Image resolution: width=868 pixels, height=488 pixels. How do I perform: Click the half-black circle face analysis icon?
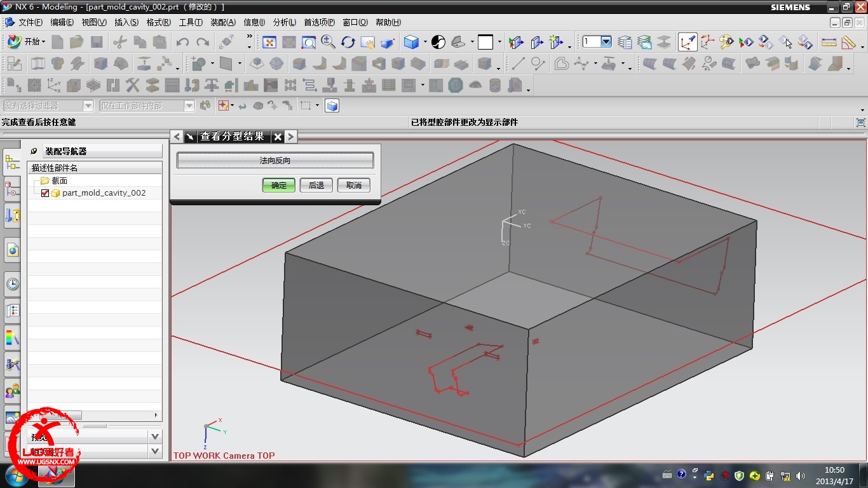tap(438, 42)
